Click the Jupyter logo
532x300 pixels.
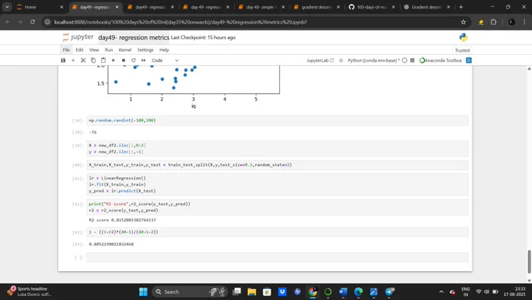pyautogui.click(x=78, y=37)
